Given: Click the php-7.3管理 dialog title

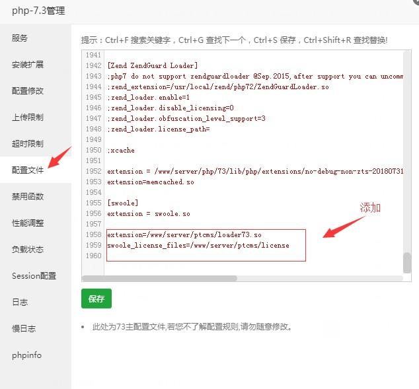Looking at the screenshot, I should (38, 11).
